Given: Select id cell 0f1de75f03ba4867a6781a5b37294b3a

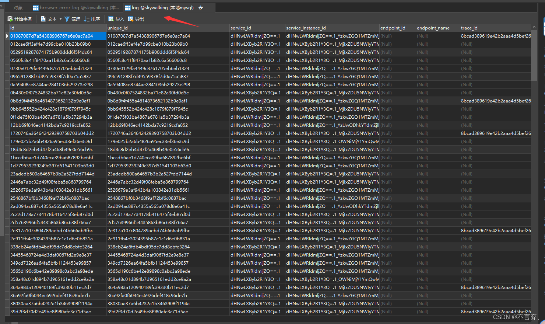Looking at the screenshot, I should pos(58,117).
